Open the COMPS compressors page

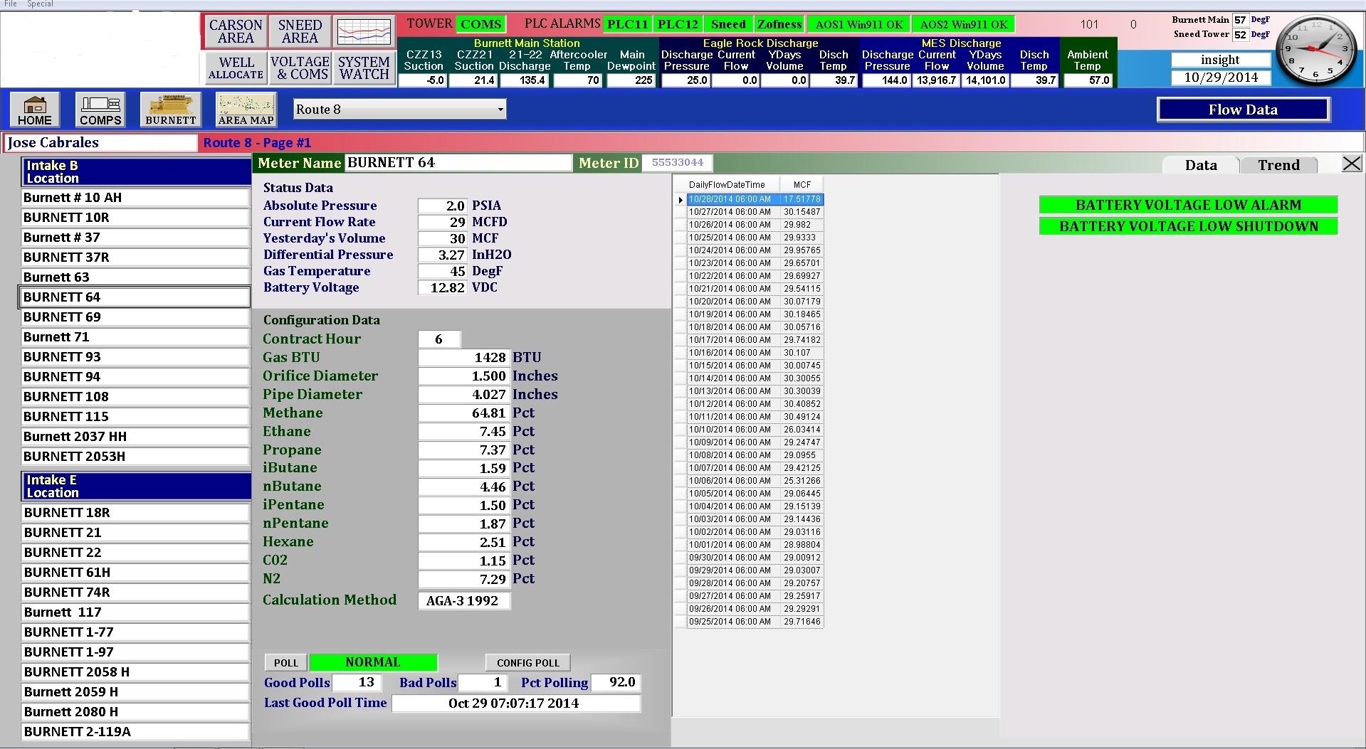[x=100, y=110]
